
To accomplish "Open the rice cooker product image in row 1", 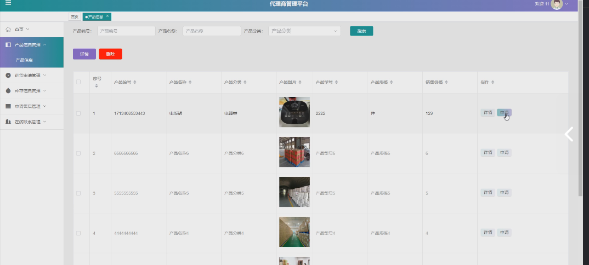I will (x=294, y=112).
